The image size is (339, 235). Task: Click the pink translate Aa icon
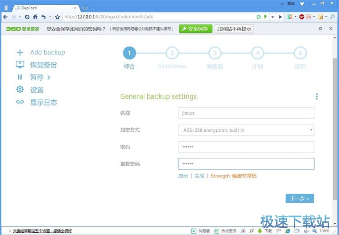pos(309,17)
